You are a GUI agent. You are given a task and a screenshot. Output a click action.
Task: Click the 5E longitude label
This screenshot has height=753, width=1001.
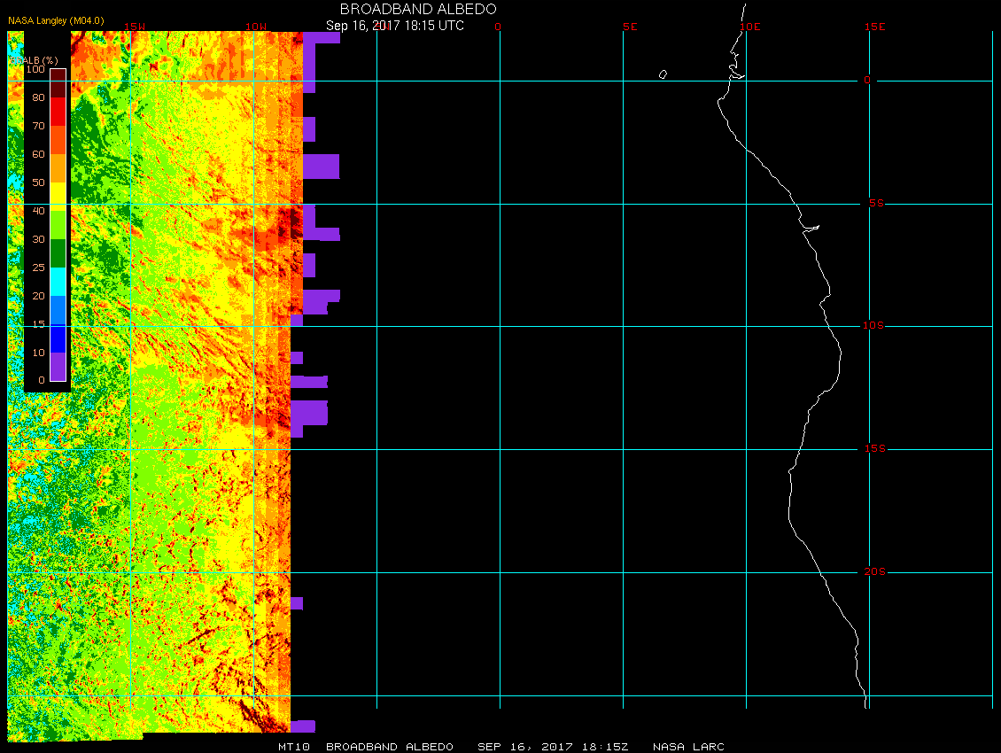tap(630, 27)
